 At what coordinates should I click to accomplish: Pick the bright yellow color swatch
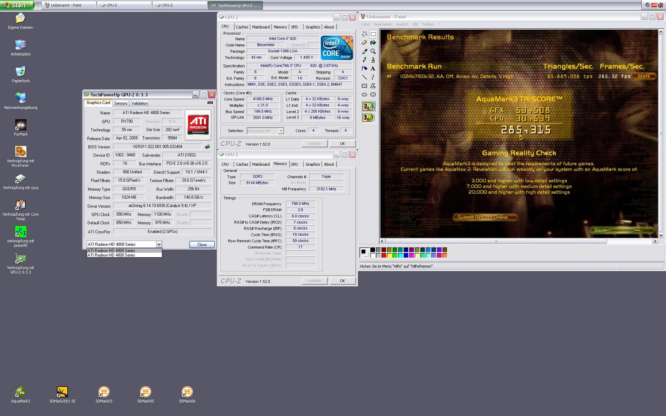click(x=389, y=255)
